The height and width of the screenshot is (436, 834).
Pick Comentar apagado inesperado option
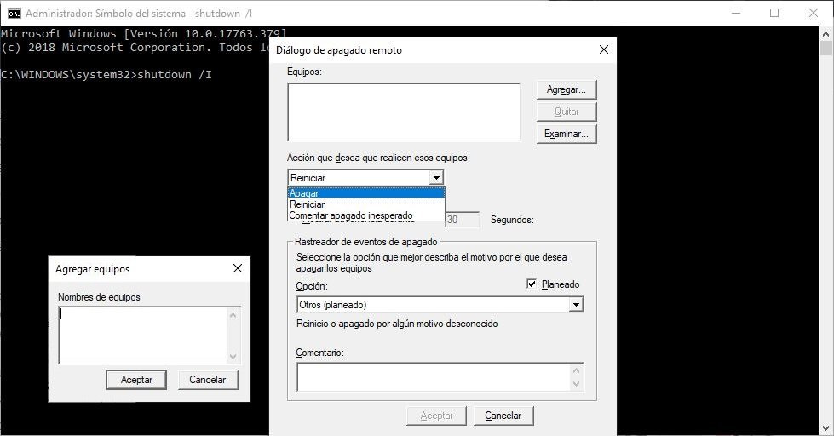coord(366,215)
